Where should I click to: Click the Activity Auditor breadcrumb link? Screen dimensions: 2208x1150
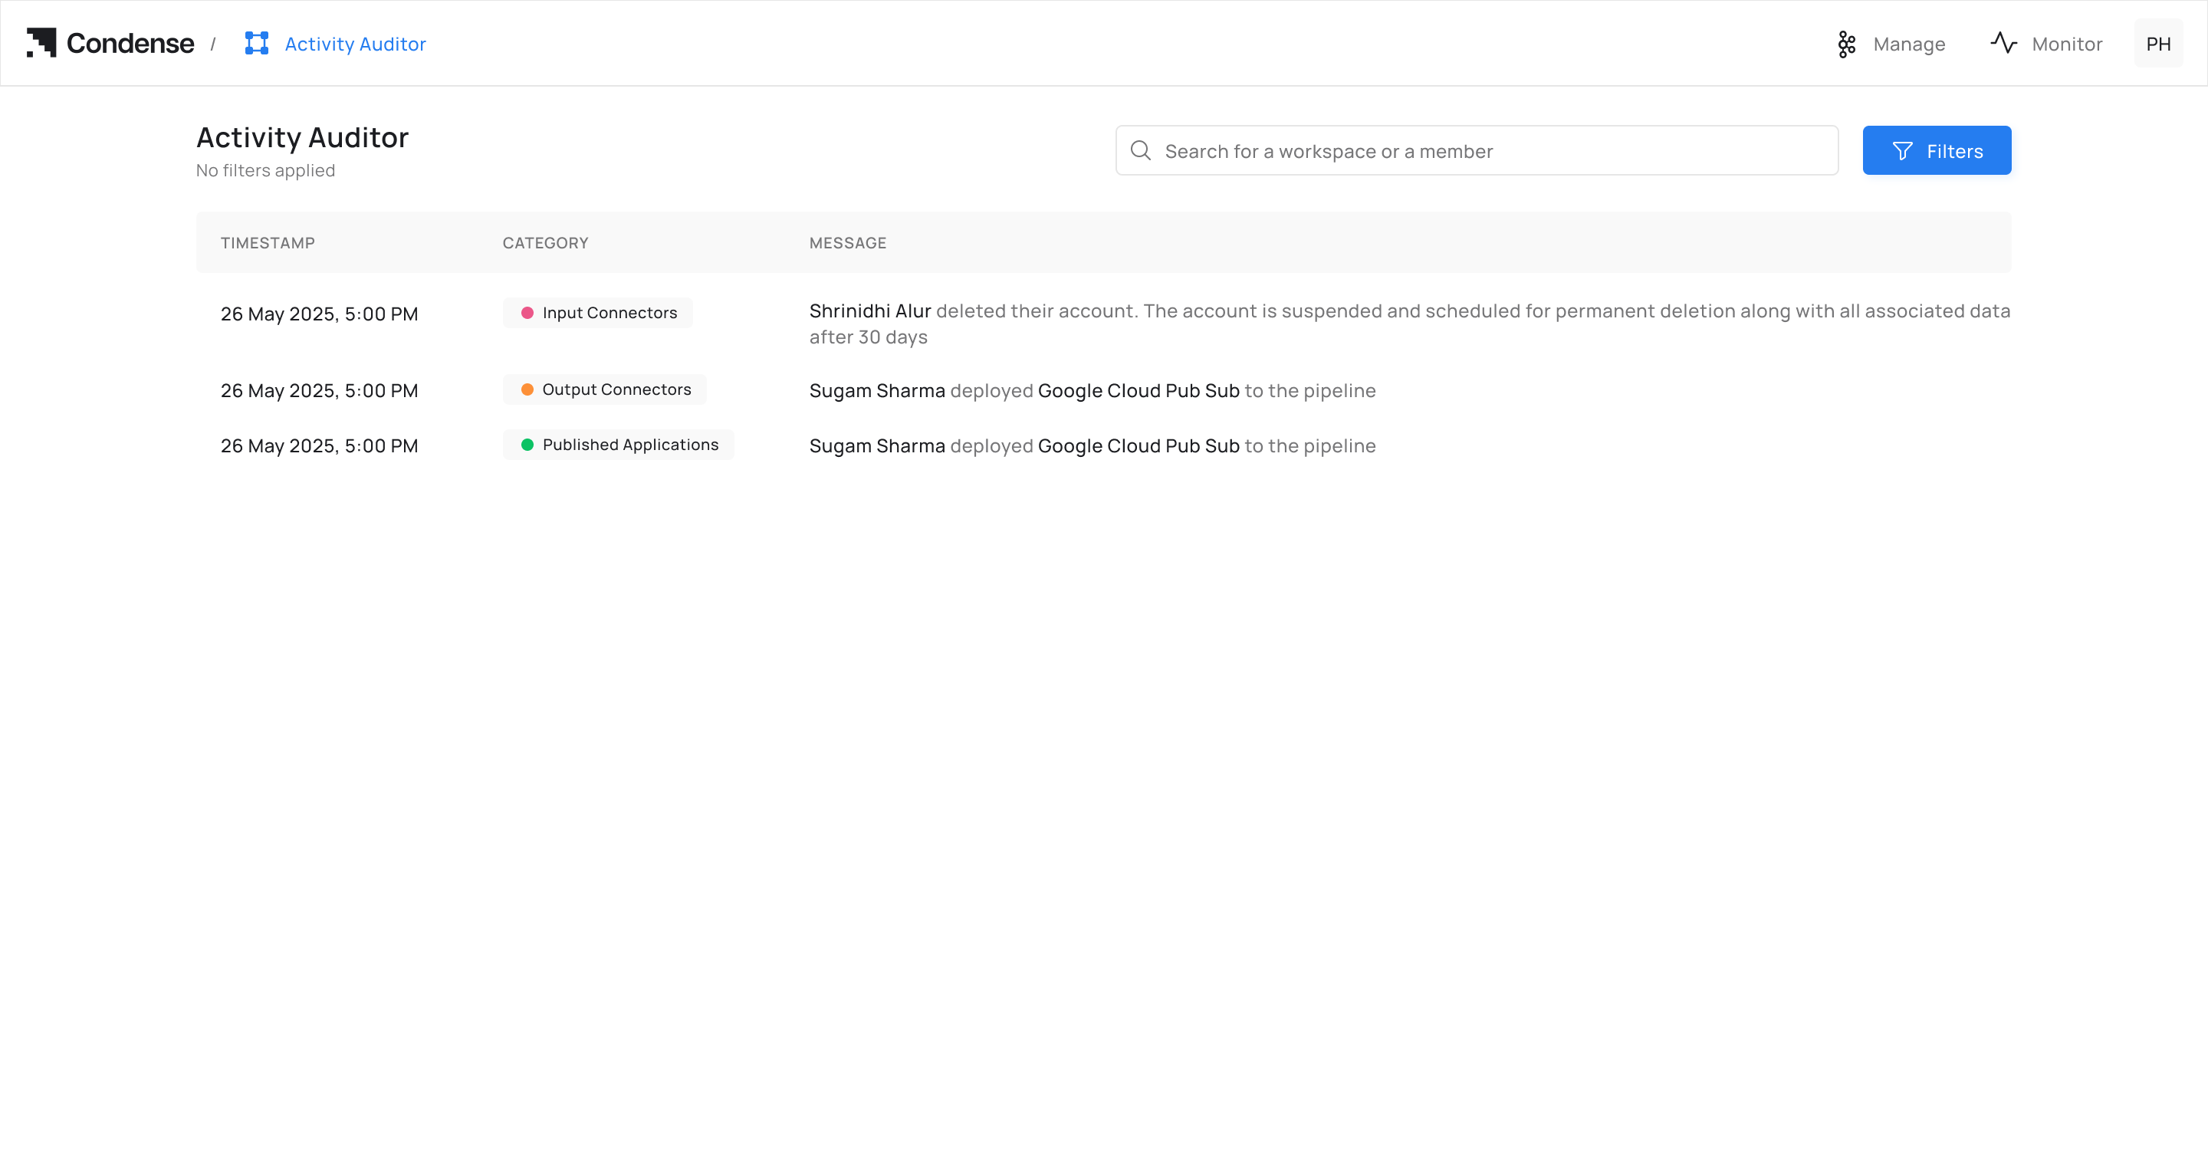[x=355, y=44]
